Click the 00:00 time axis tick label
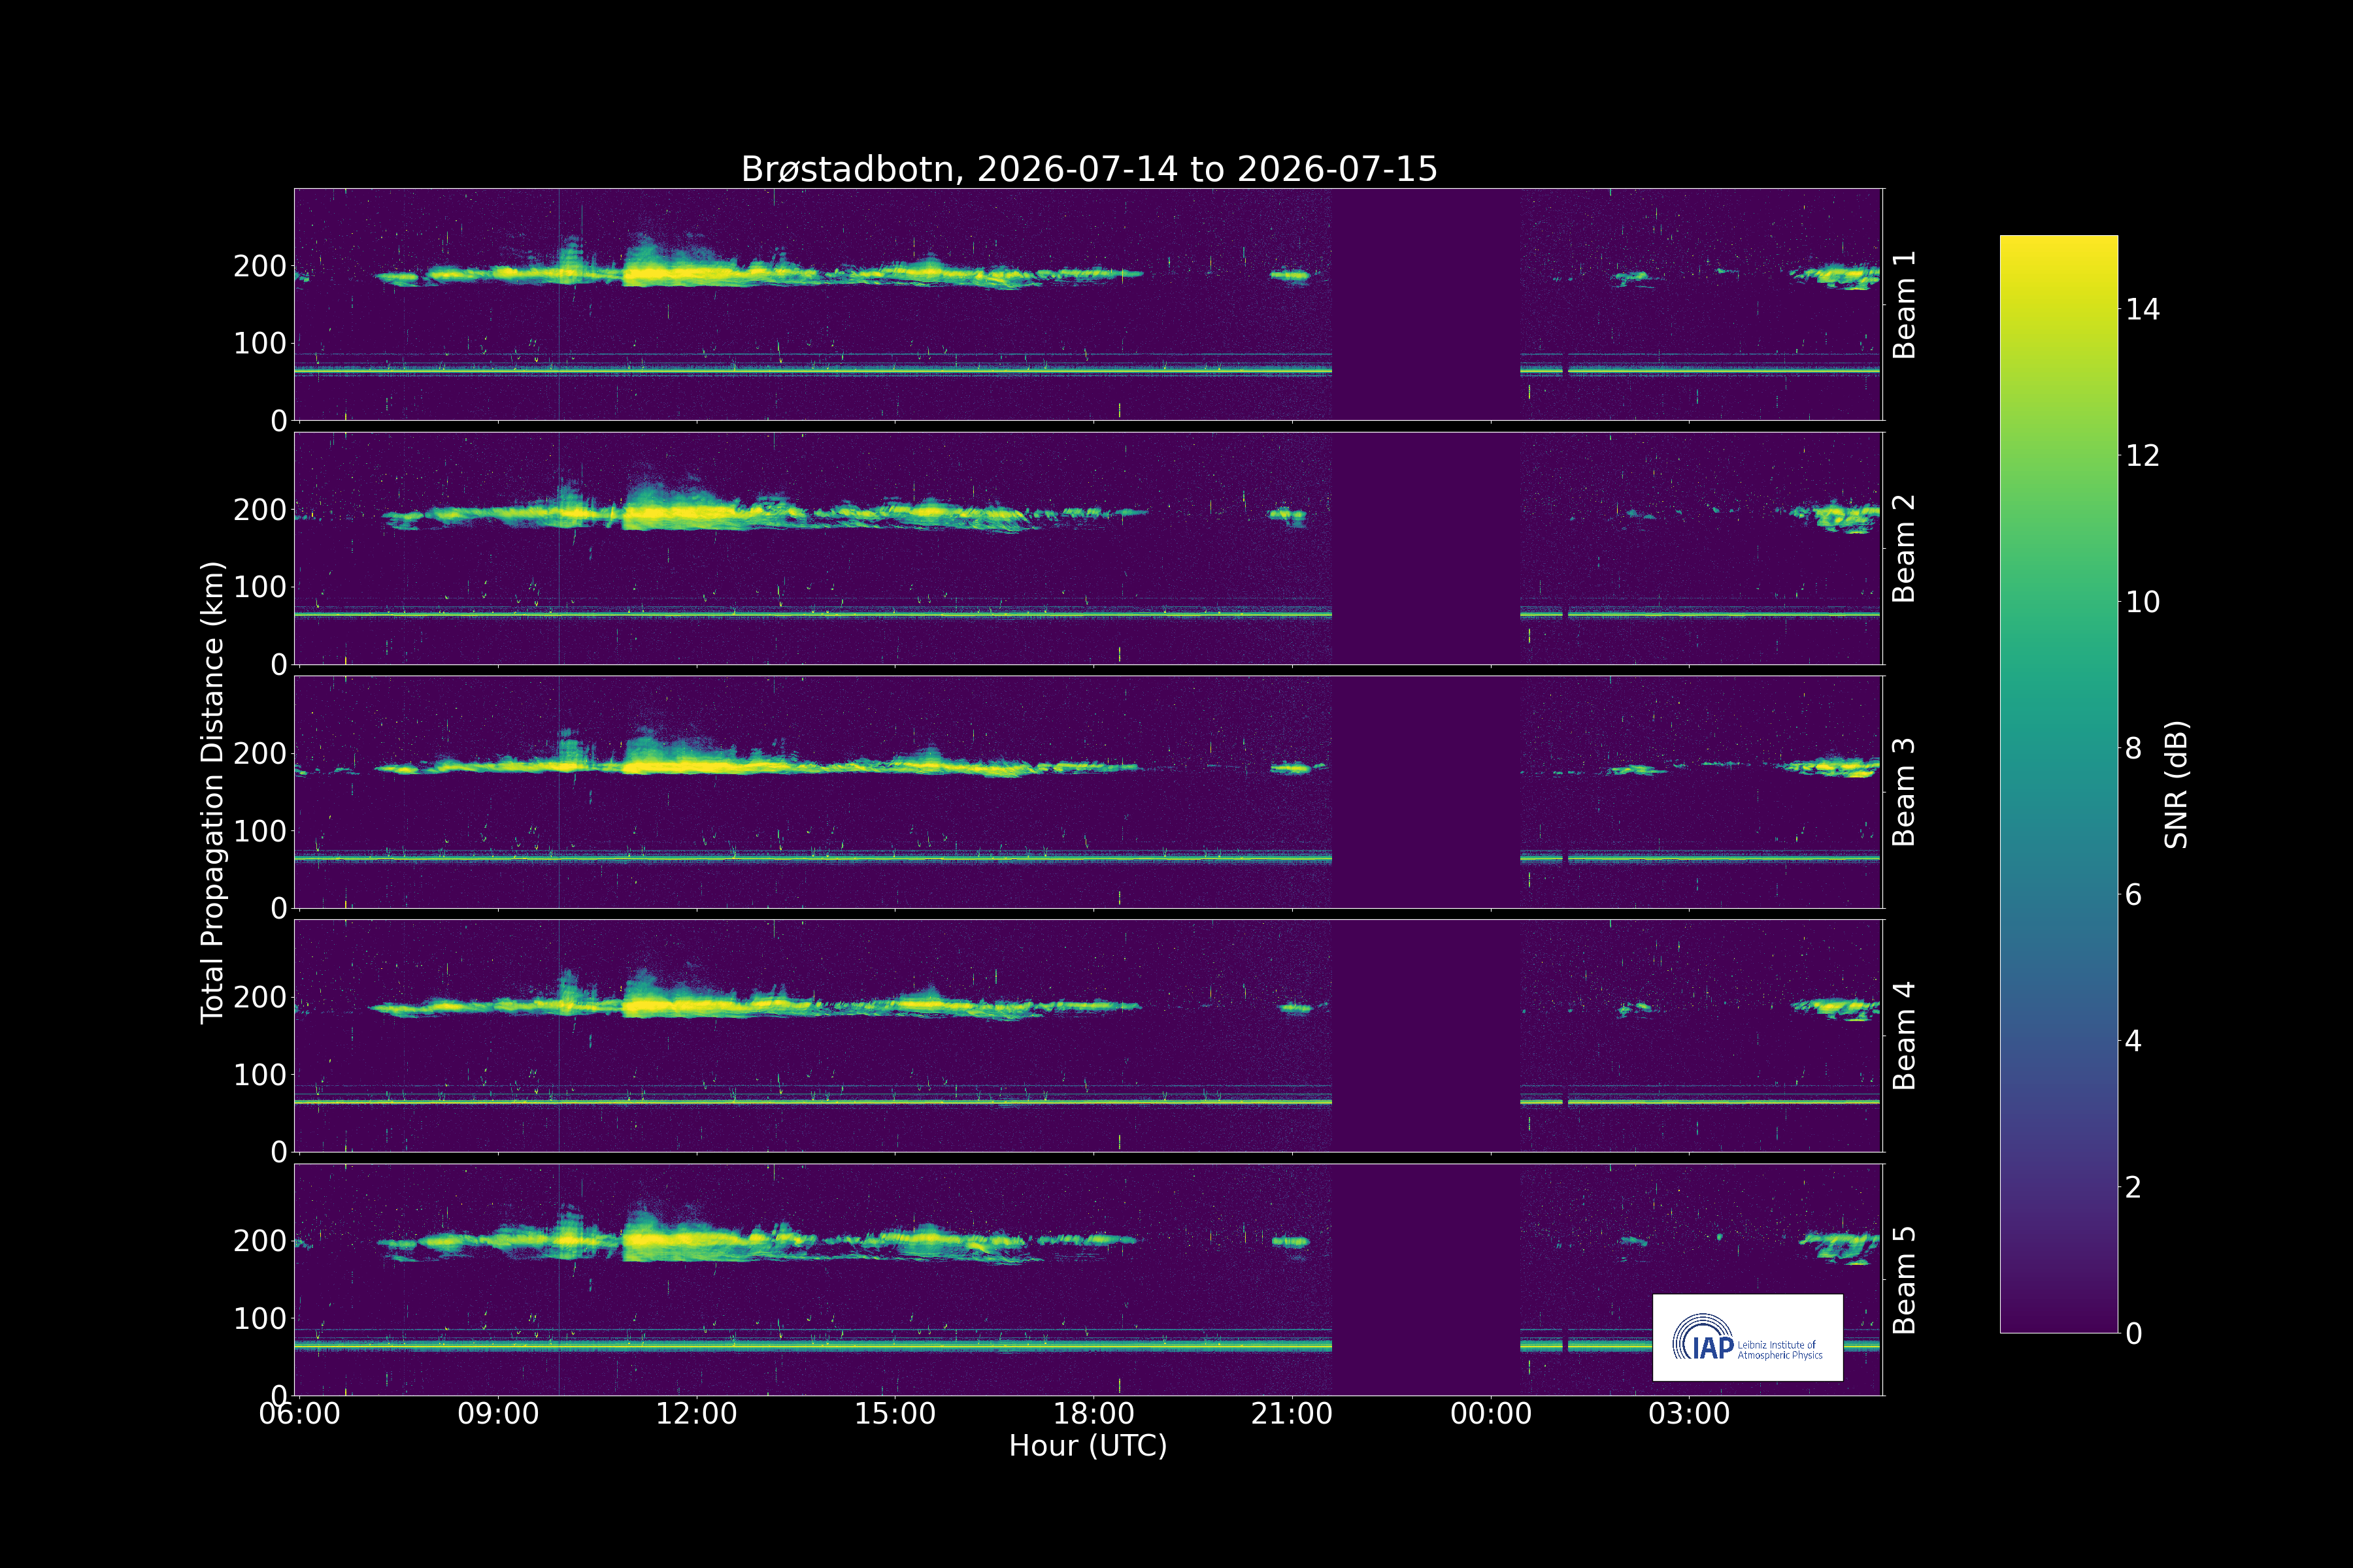 1491,1414
